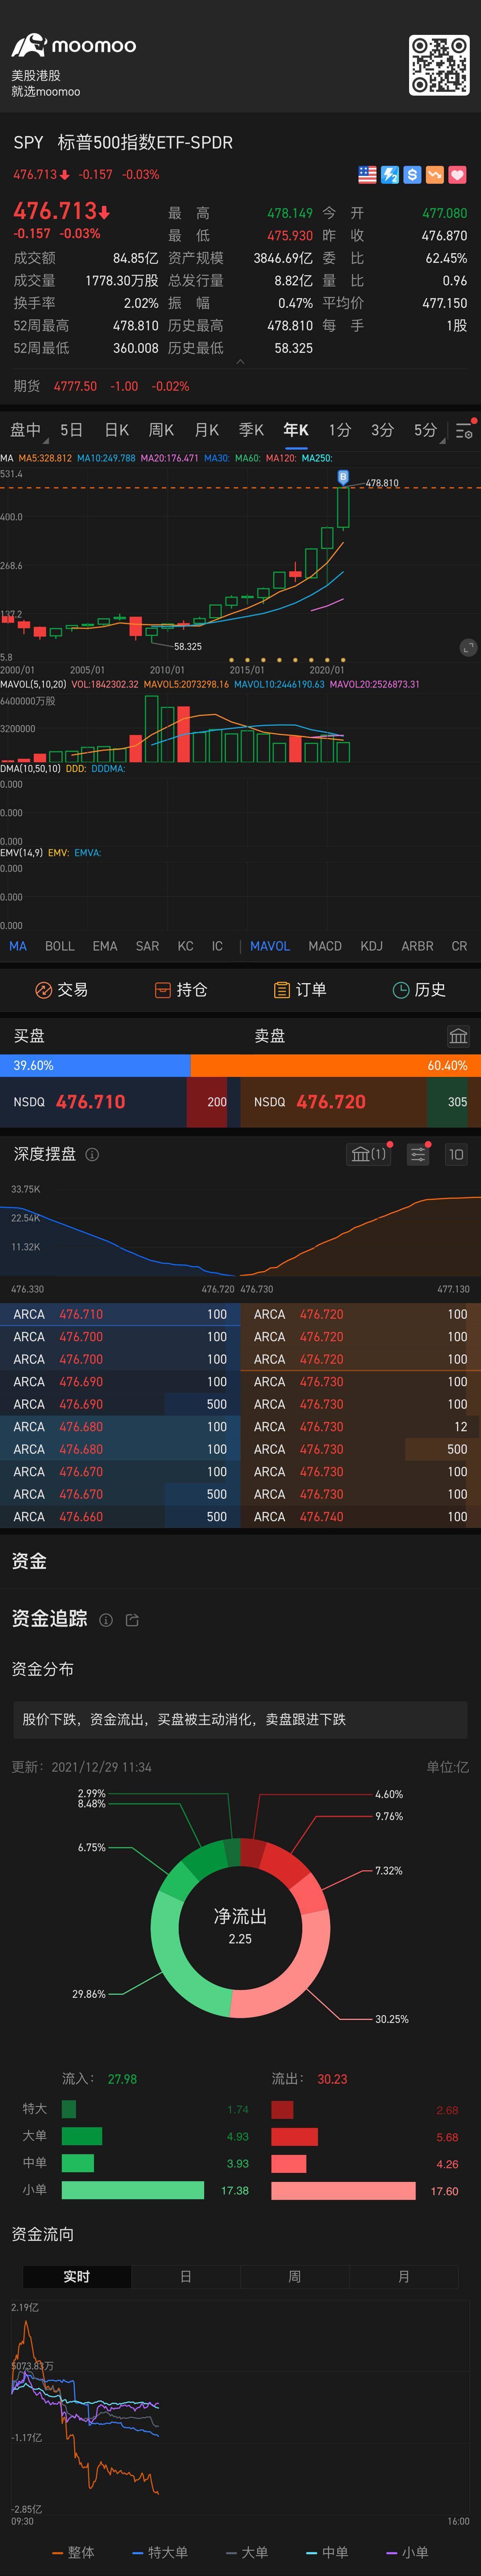Open the depth exchange selector (1)

click(368, 1154)
